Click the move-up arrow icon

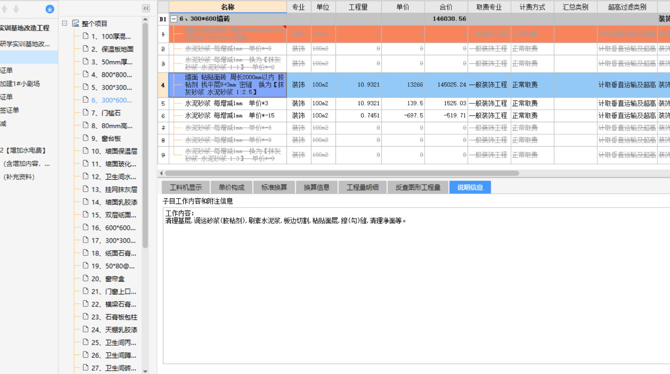point(5,9)
